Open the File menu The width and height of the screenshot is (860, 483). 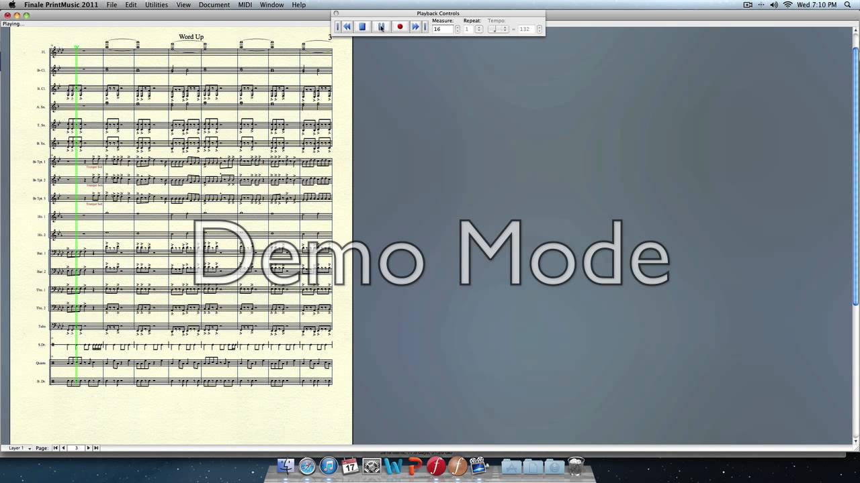[x=112, y=5]
